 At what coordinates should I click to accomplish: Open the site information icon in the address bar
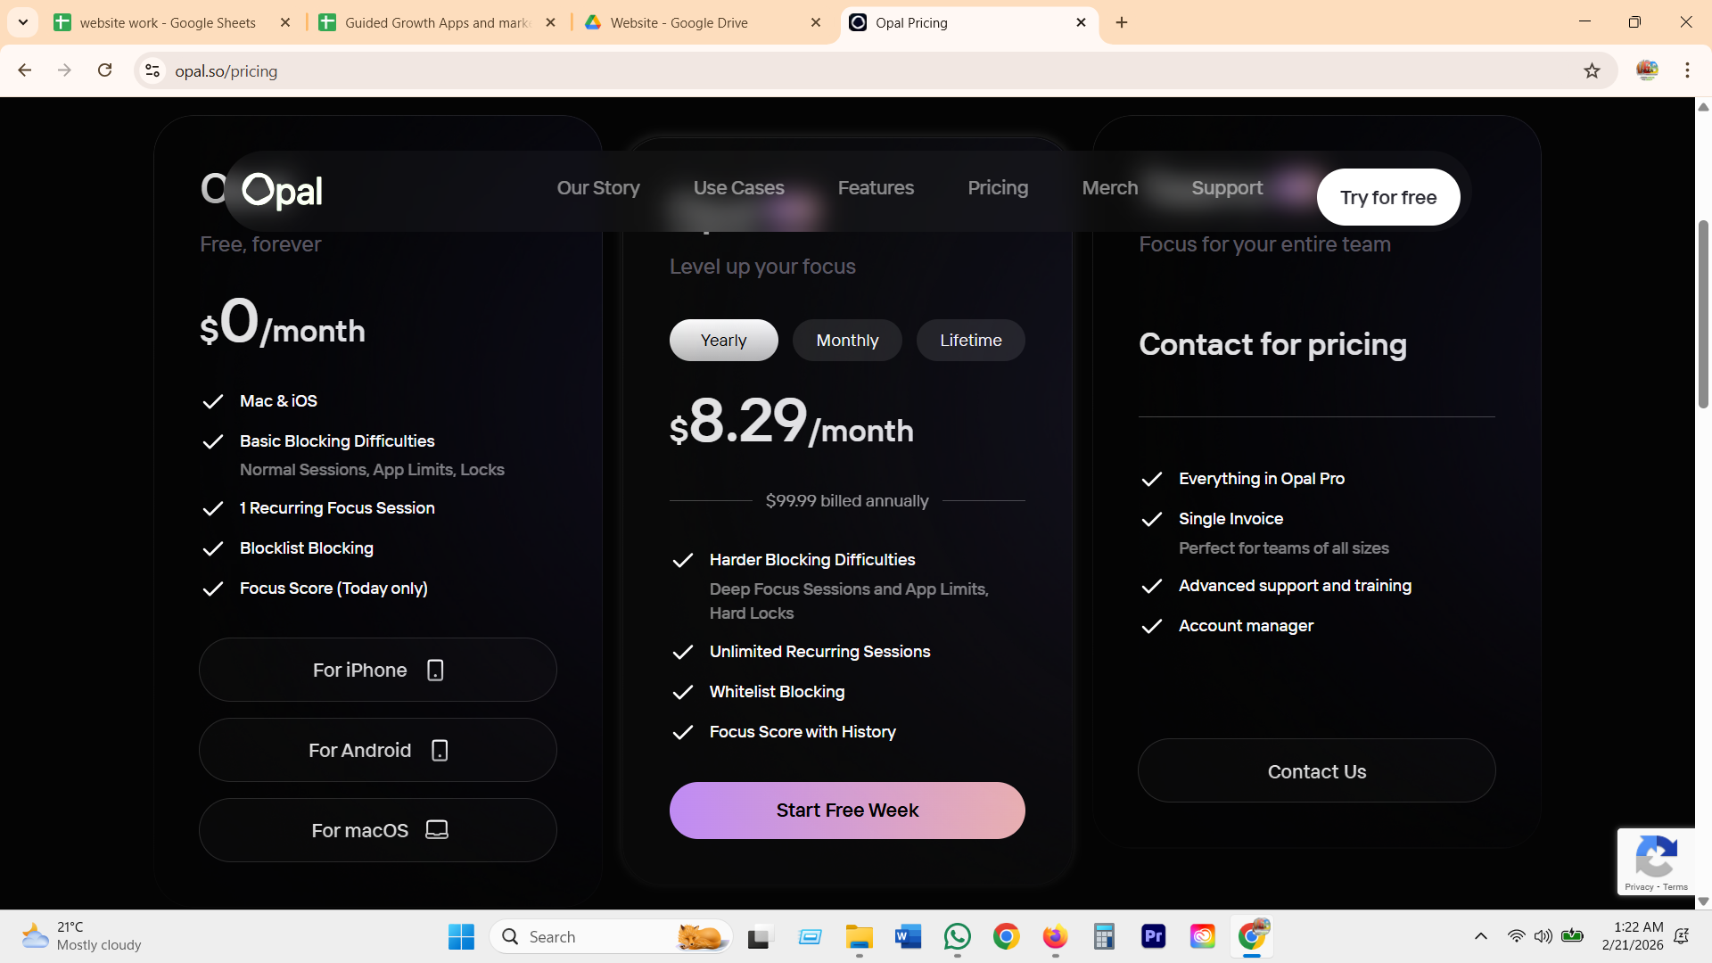pos(152,70)
